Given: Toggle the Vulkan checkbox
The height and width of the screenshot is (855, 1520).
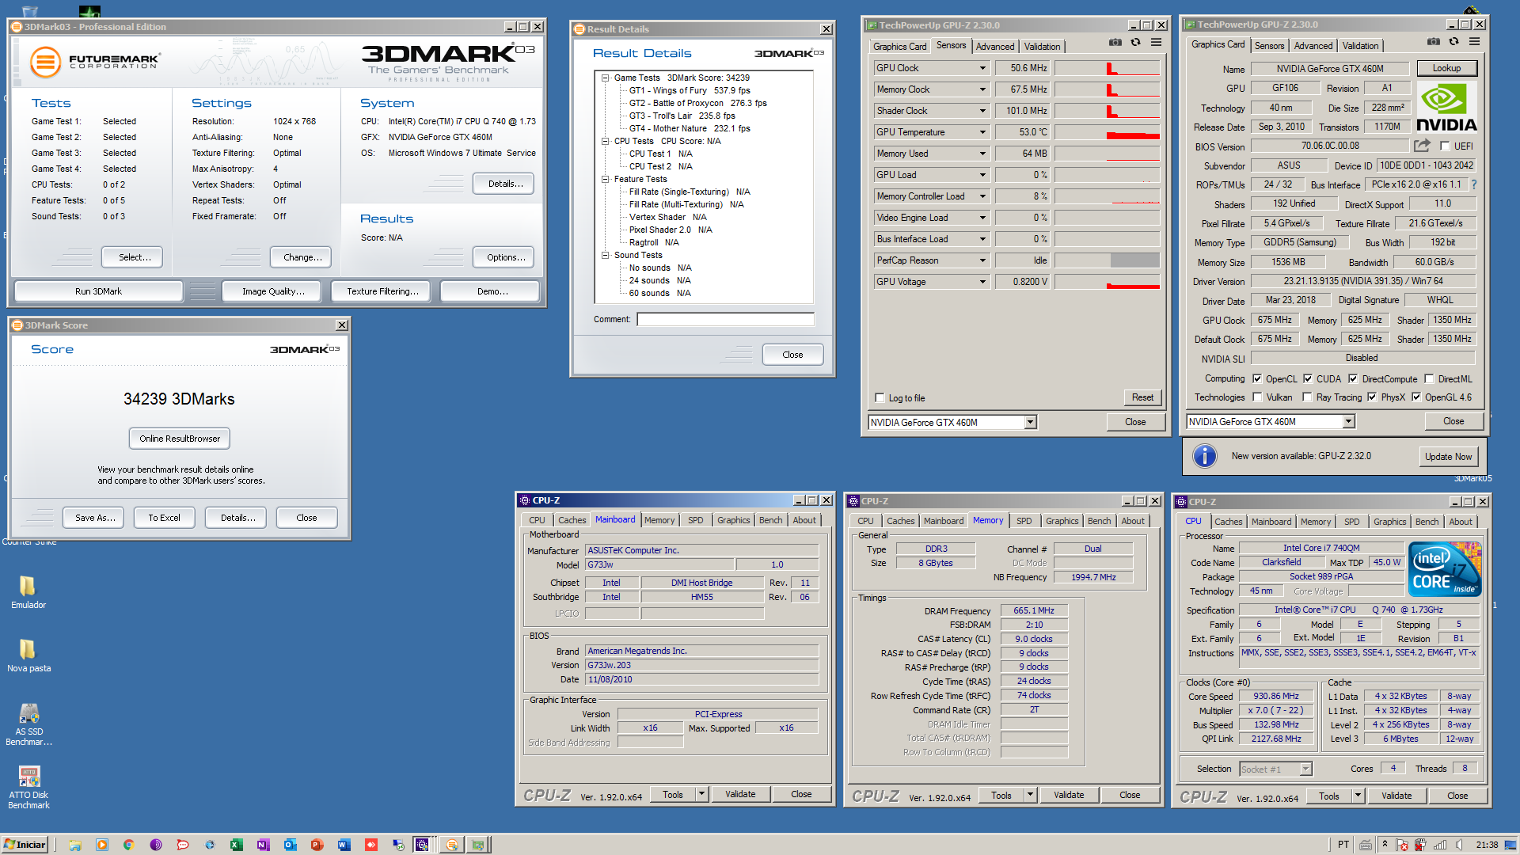Looking at the screenshot, I should coord(1256,397).
